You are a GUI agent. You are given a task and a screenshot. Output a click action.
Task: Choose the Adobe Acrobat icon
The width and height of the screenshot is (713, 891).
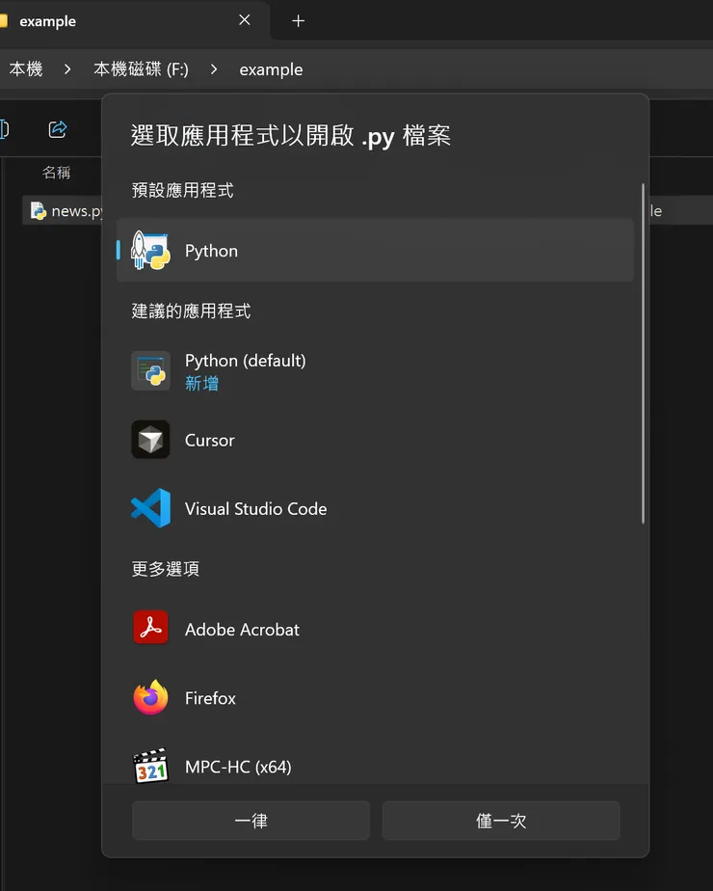(150, 628)
